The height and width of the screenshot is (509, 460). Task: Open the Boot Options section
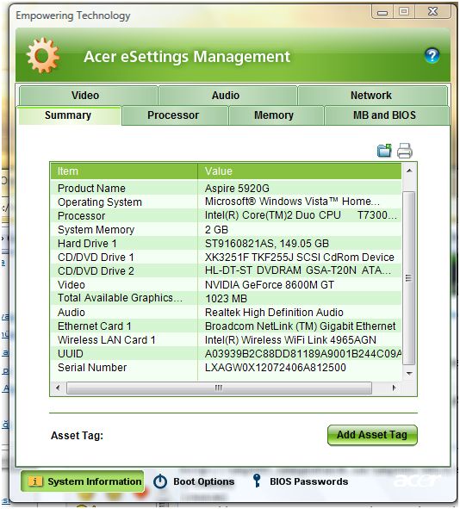point(194,481)
